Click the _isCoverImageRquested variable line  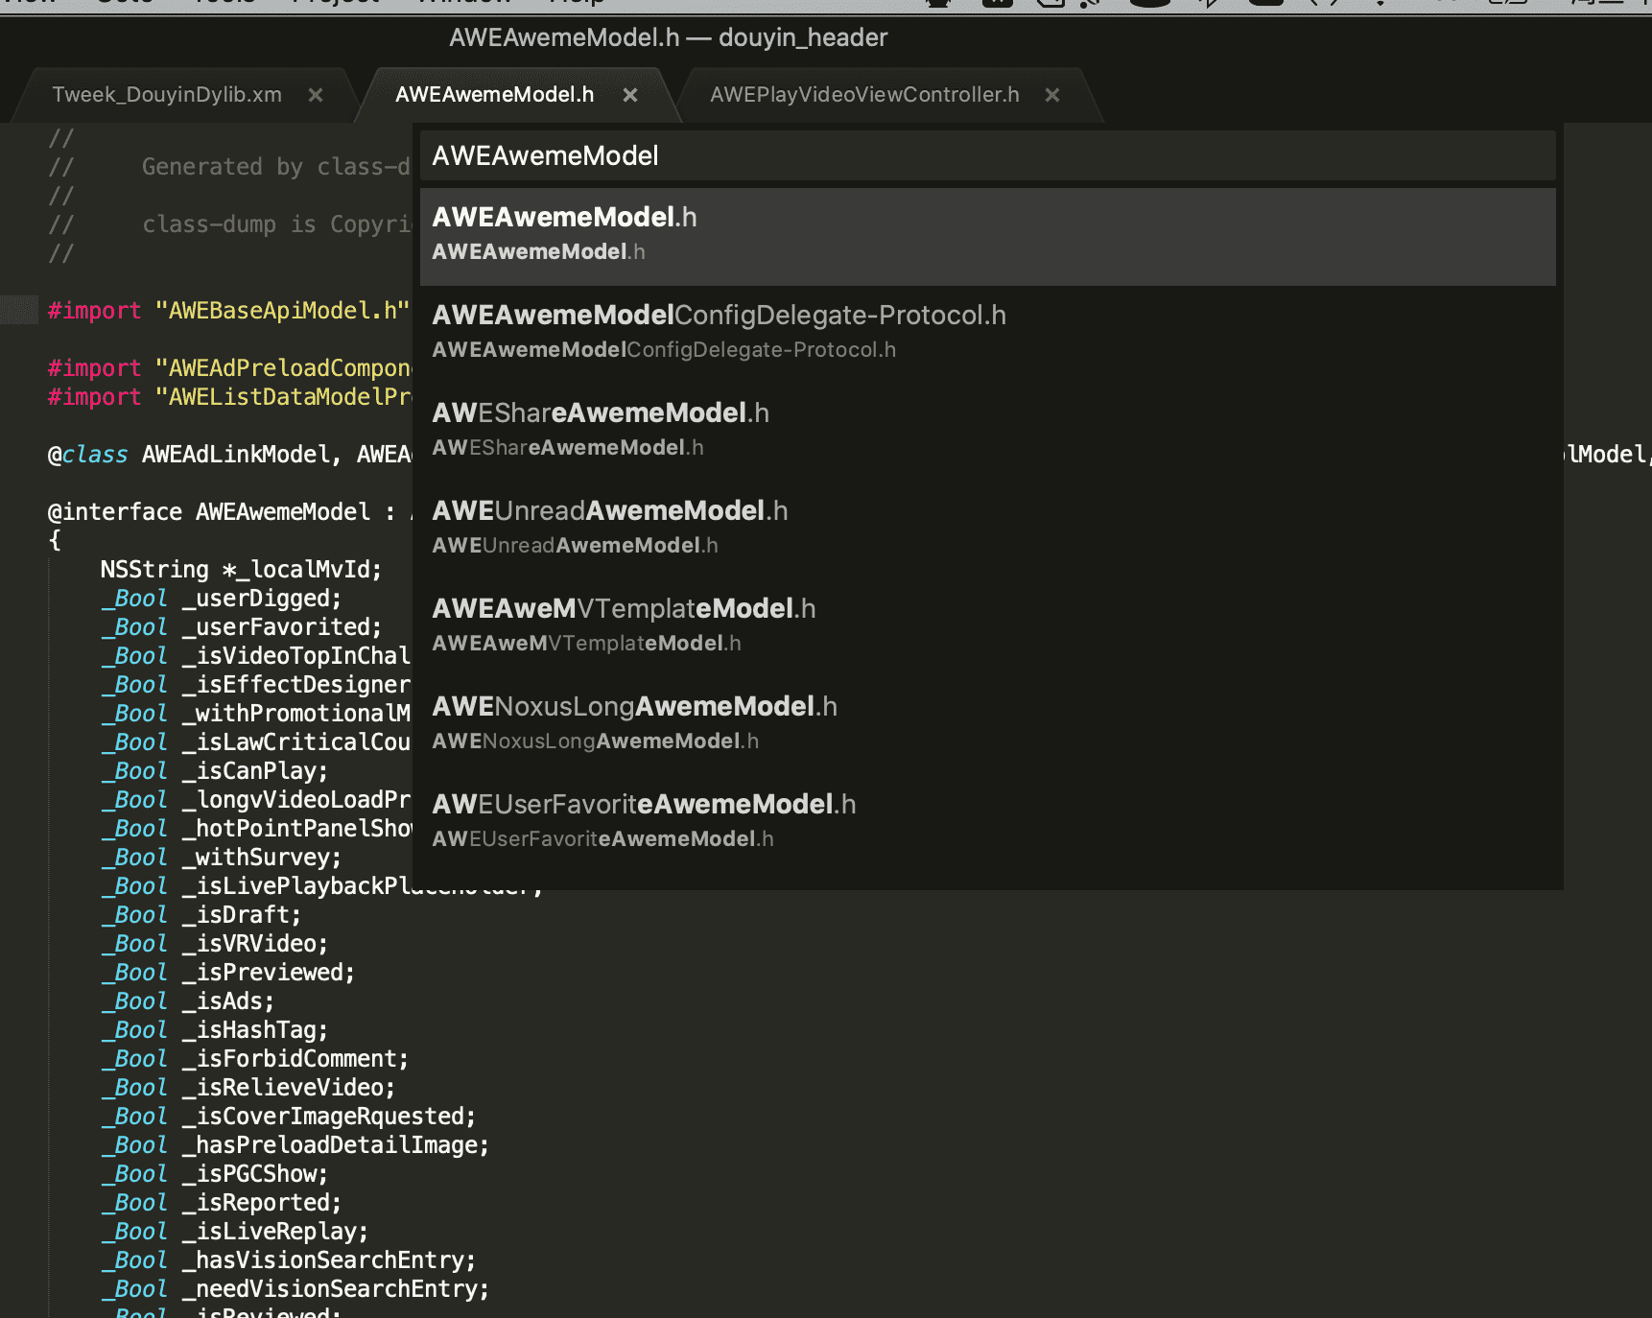tap(289, 1117)
